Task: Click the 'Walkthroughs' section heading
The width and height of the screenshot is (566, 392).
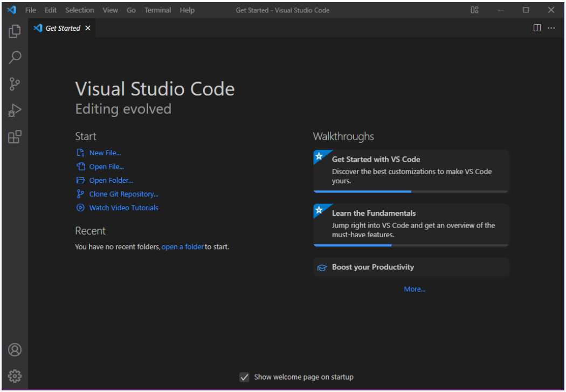Action: (343, 136)
